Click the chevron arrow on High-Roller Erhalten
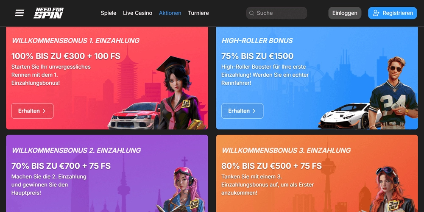 click(x=254, y=111)
